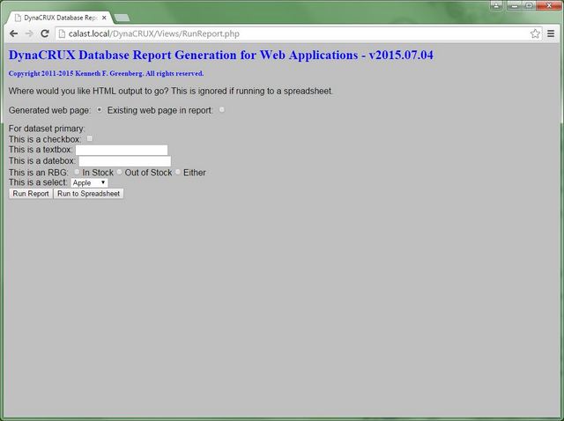Screen dimensions: 564x421
Task: Click into the textbox input field
Action: pos(122,150)
